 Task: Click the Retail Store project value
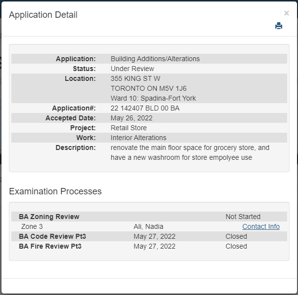[128, 128]
